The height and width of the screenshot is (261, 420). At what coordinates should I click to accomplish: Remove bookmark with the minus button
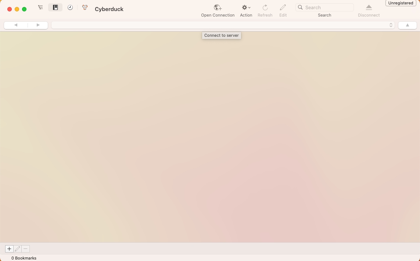coord(25,249)
